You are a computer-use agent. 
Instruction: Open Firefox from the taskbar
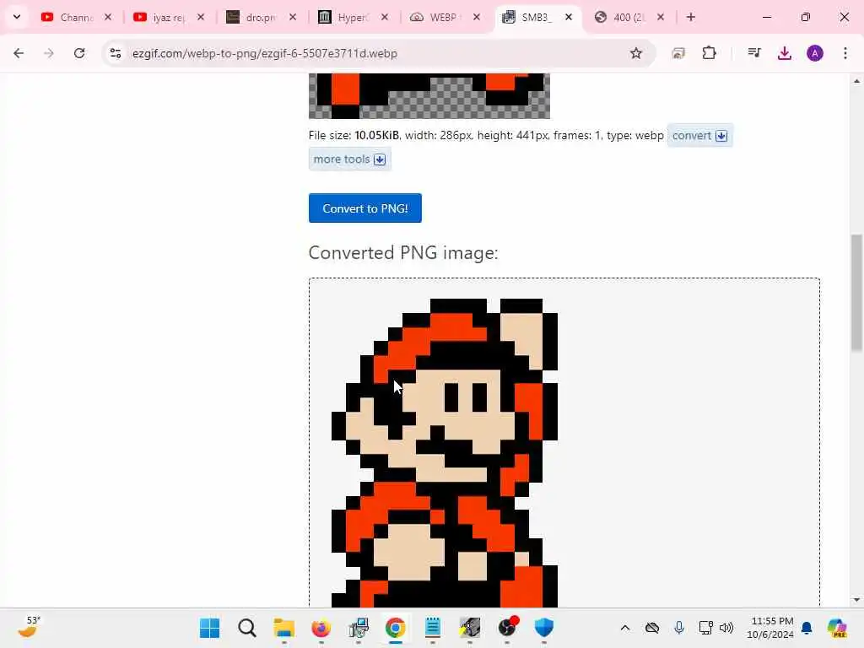321,628
